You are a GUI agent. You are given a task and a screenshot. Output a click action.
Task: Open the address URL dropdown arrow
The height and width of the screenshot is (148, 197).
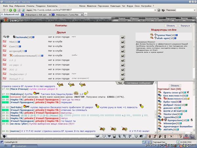click(x=155, y=10)
